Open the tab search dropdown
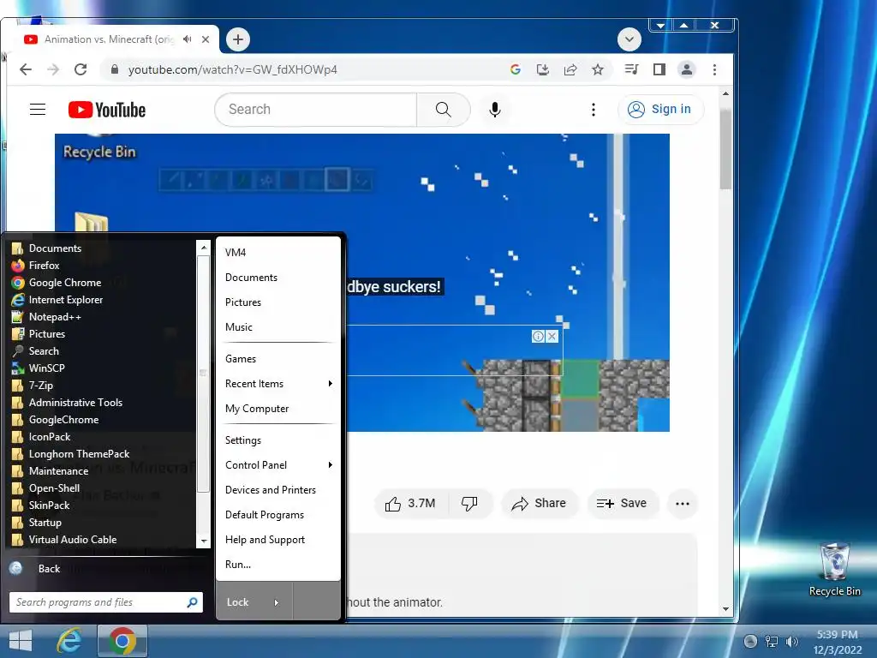 629,39
